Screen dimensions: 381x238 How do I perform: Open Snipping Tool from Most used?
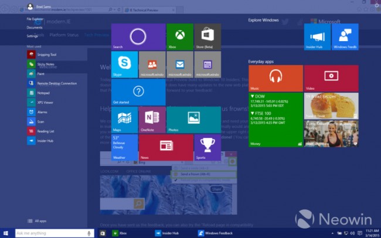tap(42, 55)
